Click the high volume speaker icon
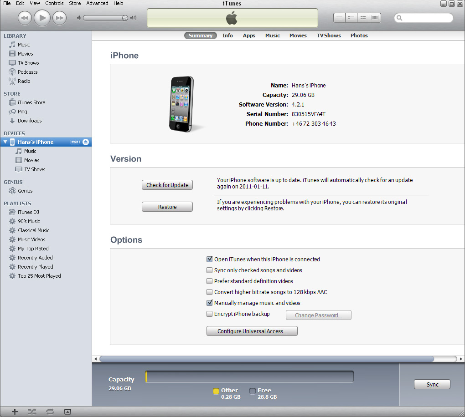 (134, 18)
